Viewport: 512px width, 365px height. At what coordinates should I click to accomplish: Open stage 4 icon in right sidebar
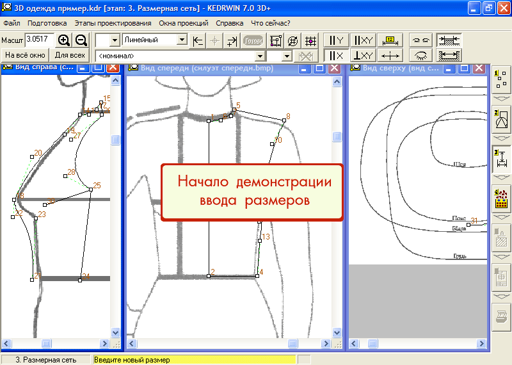coord(500,199)
